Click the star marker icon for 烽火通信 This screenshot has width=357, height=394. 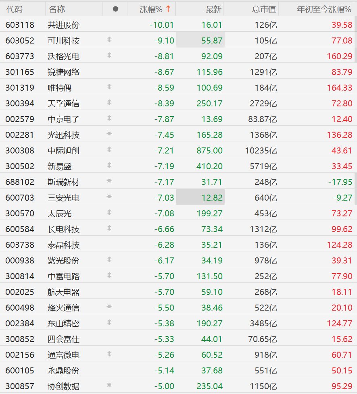click(x=109, y=307)
